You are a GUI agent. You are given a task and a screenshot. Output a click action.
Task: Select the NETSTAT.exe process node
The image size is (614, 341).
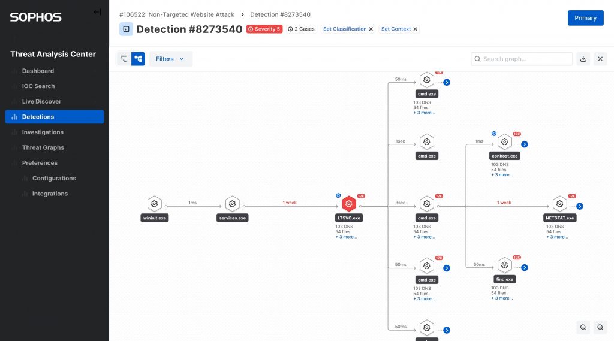click(559, 204)
